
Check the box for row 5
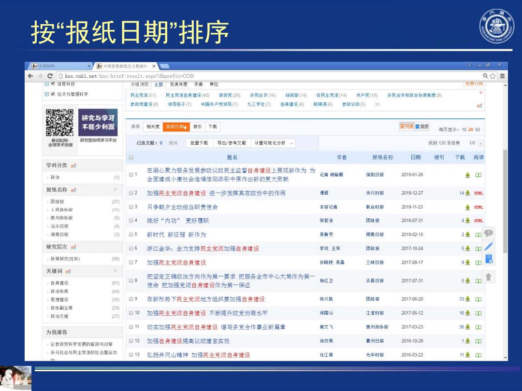[x=131, y=235]
